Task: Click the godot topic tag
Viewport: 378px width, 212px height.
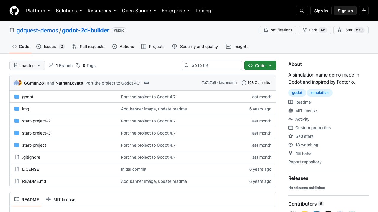Action: 297,93
